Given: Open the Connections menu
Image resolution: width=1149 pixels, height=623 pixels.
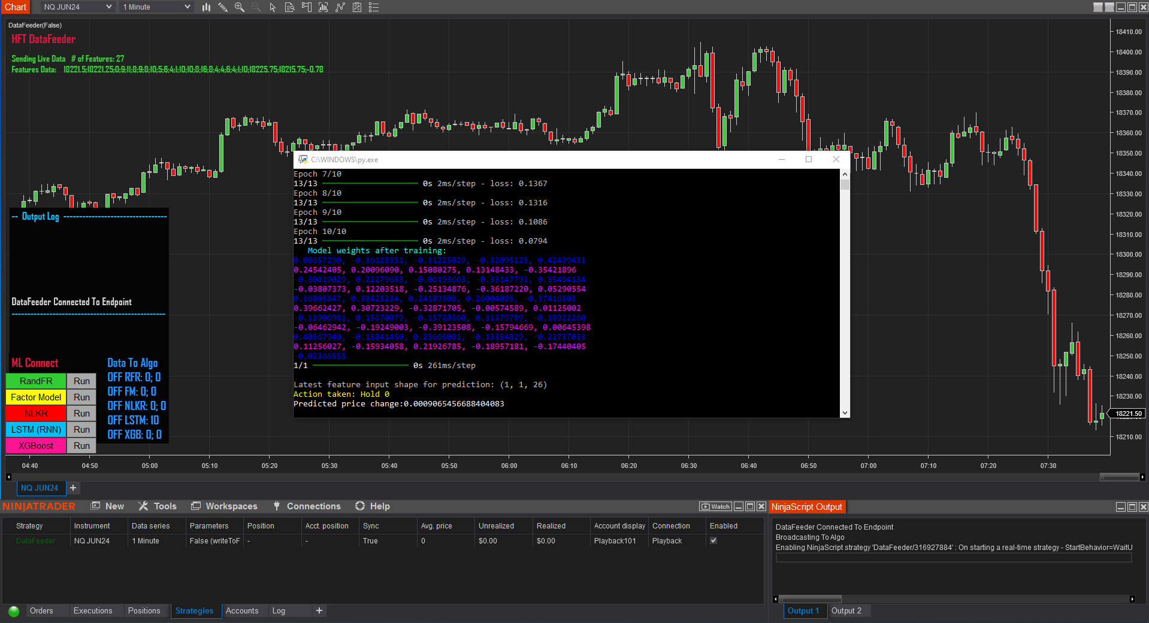Looking at the screenshot, I should pos(313,506).
